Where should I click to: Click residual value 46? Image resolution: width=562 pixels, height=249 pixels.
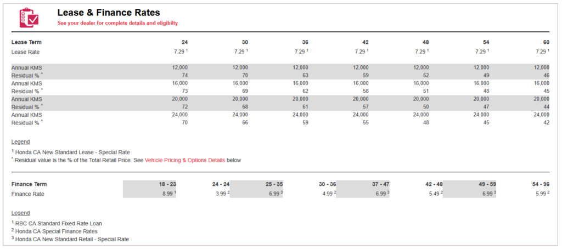[x=546, y=75]
